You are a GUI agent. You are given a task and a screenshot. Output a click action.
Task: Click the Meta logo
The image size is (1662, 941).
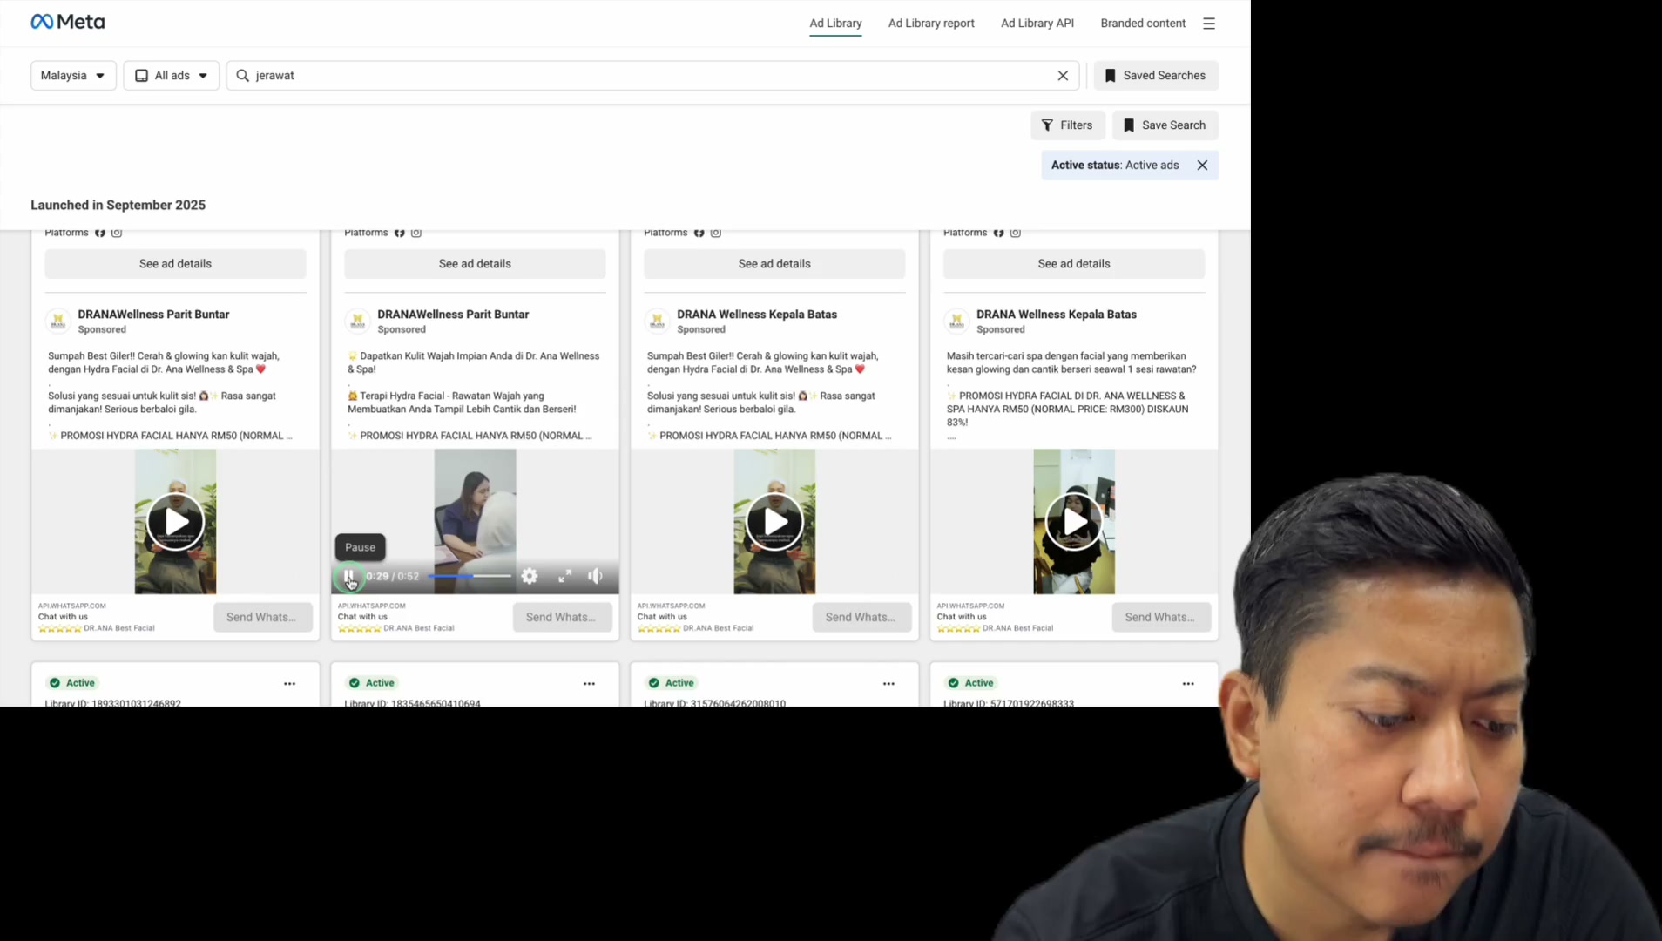pos(67,22)
